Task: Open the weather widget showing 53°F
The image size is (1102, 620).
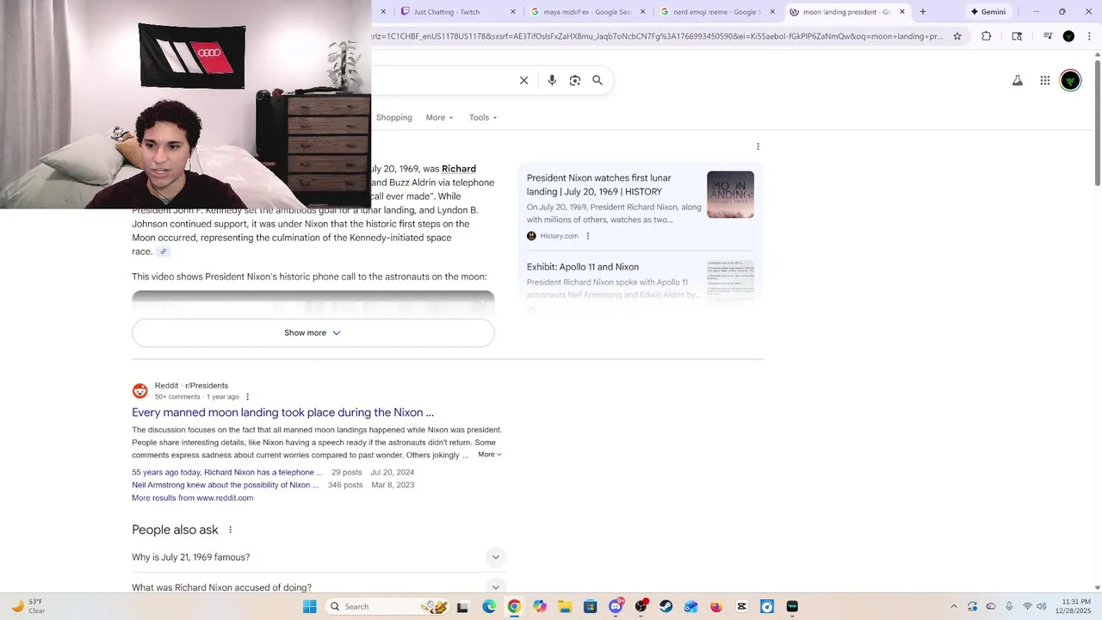Action: pos(28,606)
